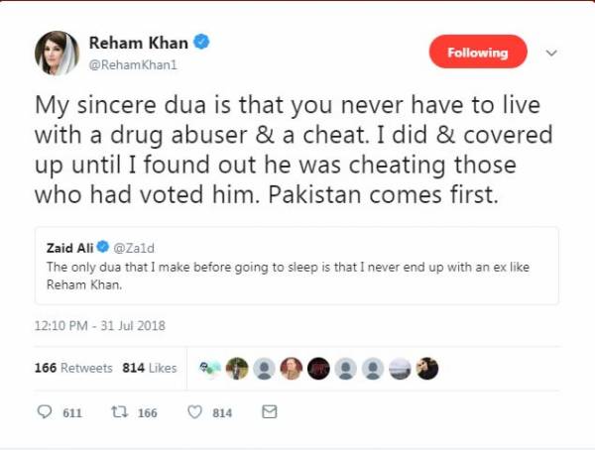The height and width of the screenshot is (450, 595).
Task: Toggle the red Following button
Action: pos(478,52)
